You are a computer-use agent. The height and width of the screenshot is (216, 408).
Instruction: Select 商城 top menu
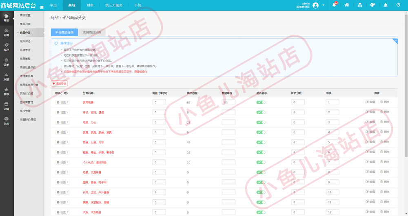pyautogui.click(x=72, y=5)
